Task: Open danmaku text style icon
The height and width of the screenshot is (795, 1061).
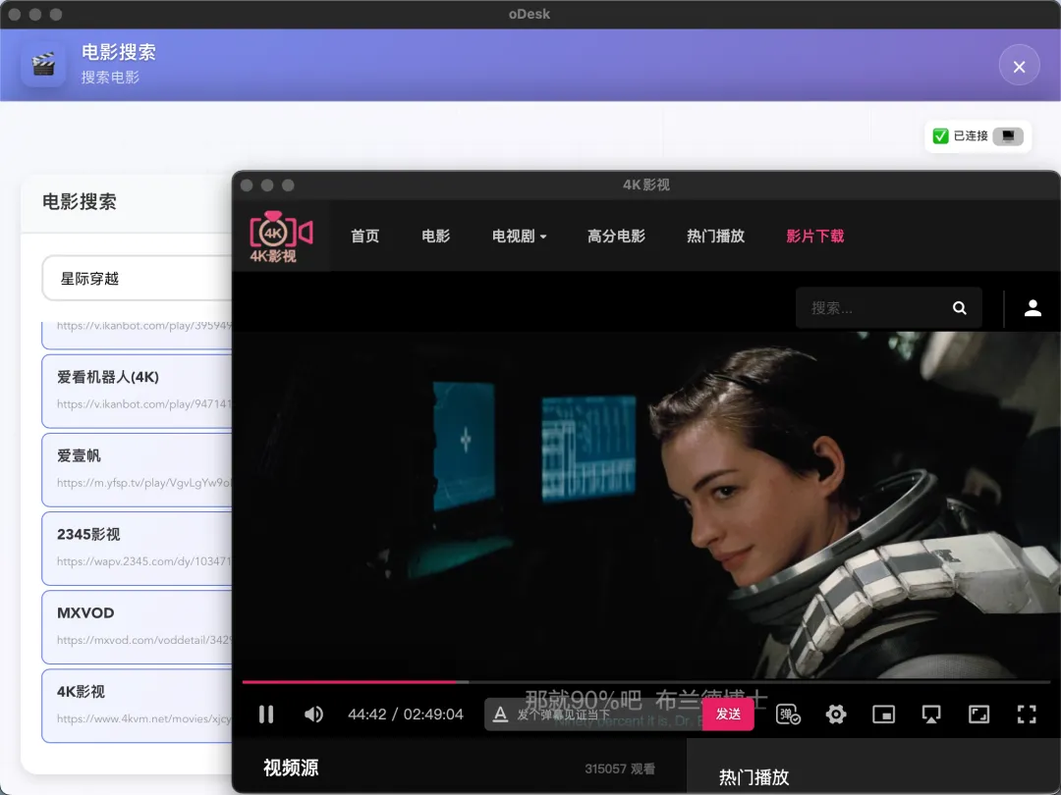Action: point(500,714)
